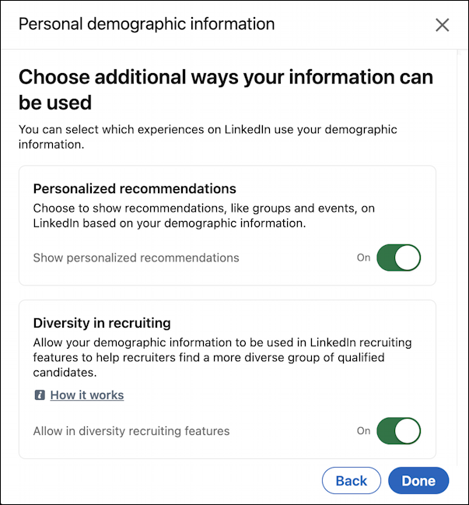This screenshot has width=469, height=505.
Task: Close the Personal demographic information dialog
Action: tap(442, 25)
